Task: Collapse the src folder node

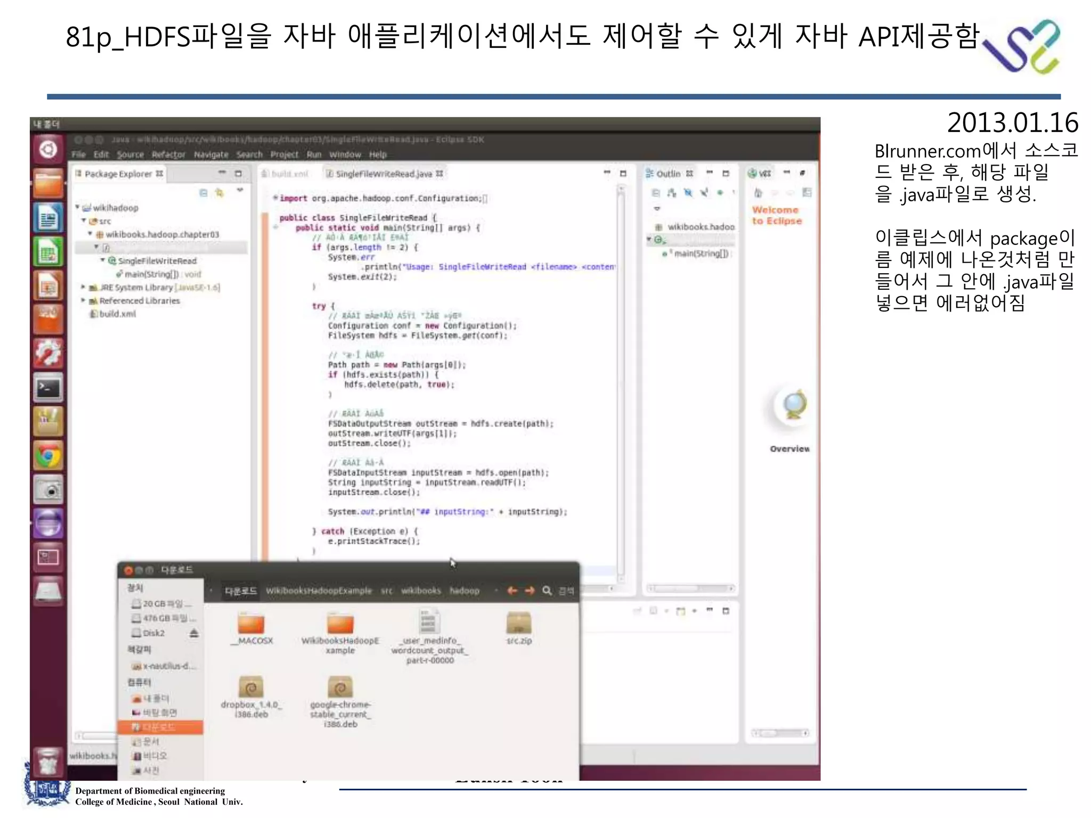Action: [x=84, y=220]
